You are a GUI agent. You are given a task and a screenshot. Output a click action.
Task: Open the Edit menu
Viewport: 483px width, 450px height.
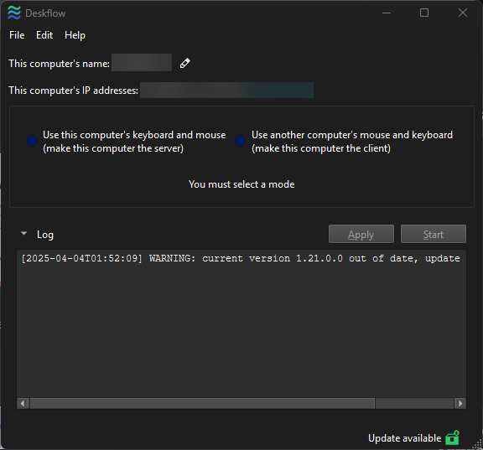click(44, 35)
